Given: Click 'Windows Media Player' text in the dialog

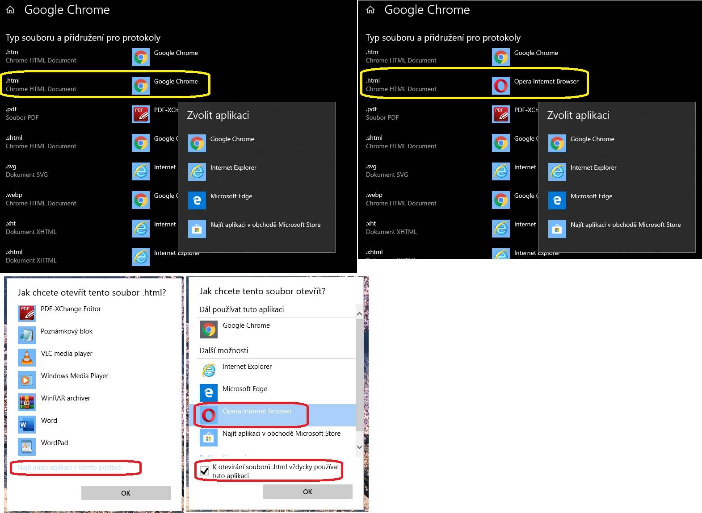Looking at the screenshot, I should 75,376.
